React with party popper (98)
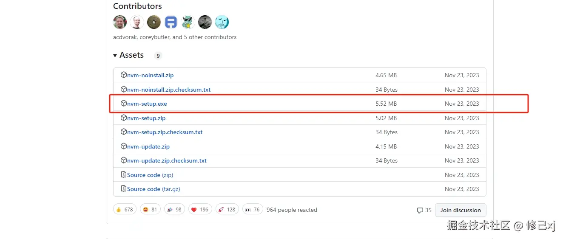The width and height of the screenshot is (563, 239). [x=174, y=209]
